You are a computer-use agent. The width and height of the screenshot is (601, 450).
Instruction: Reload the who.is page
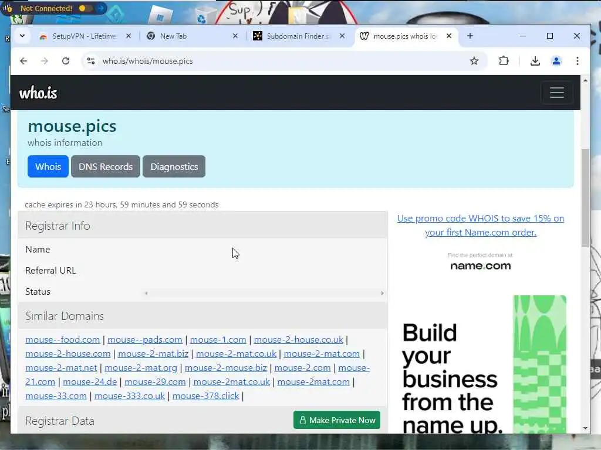click(66, 61)
